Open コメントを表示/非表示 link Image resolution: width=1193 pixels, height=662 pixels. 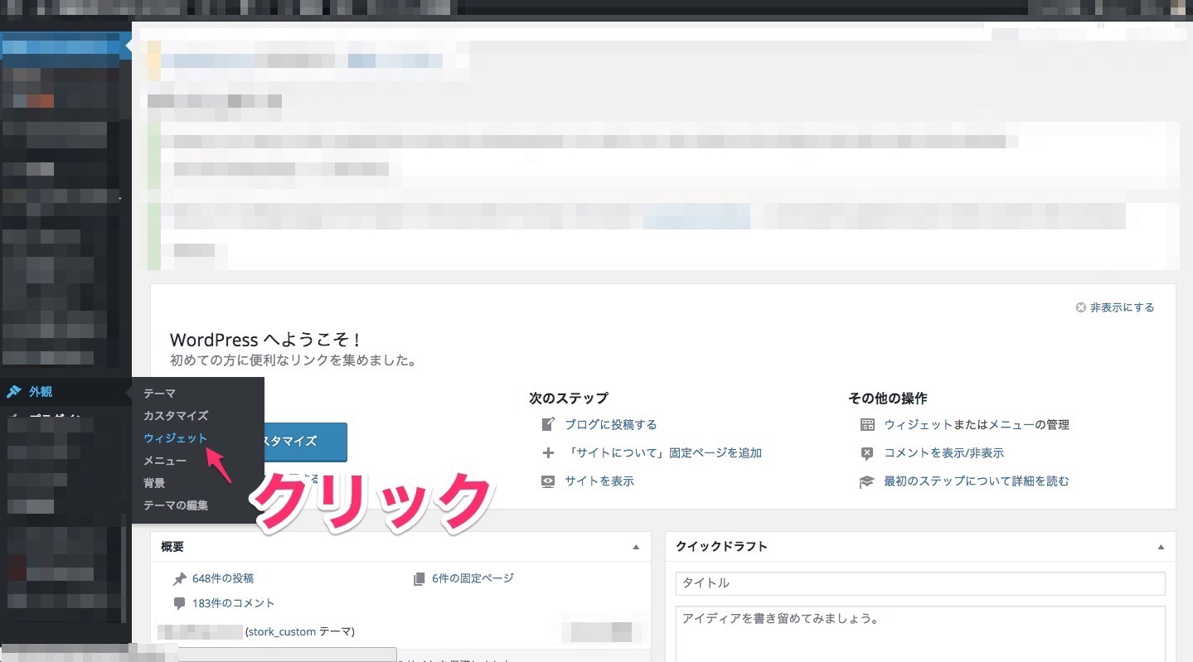pyautogui.click(x=944, y=453)
